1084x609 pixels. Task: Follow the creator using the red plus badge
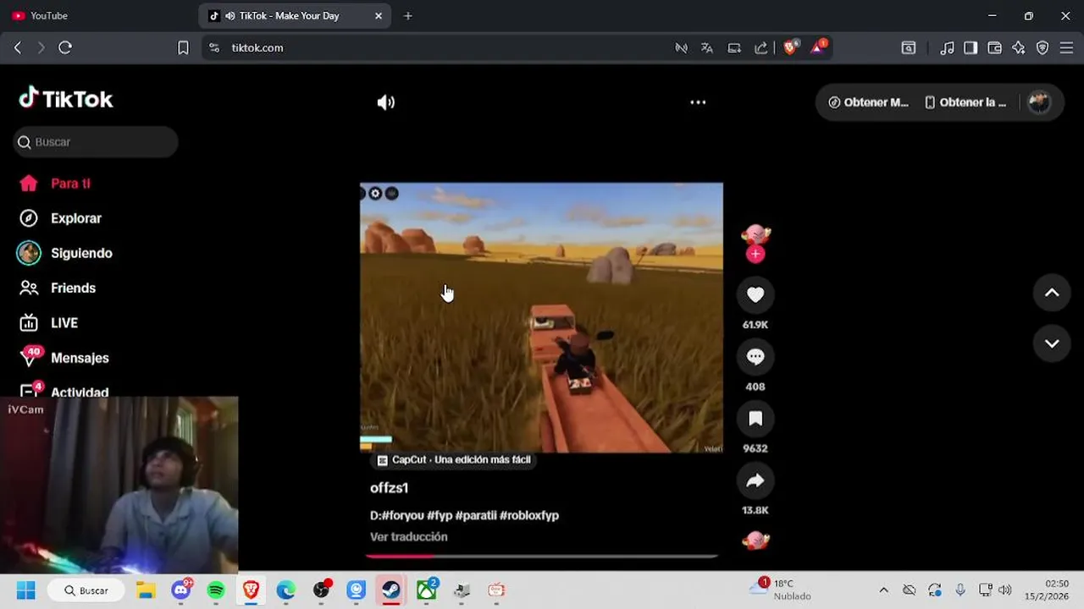pos(755,254)
